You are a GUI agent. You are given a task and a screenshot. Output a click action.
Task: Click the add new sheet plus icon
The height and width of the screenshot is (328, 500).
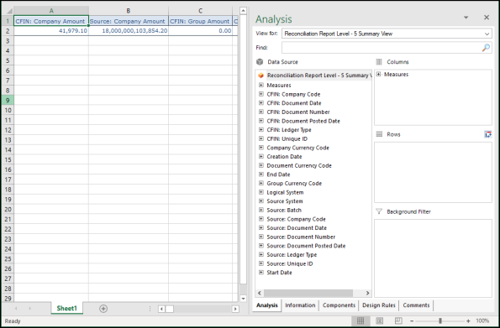103,308
